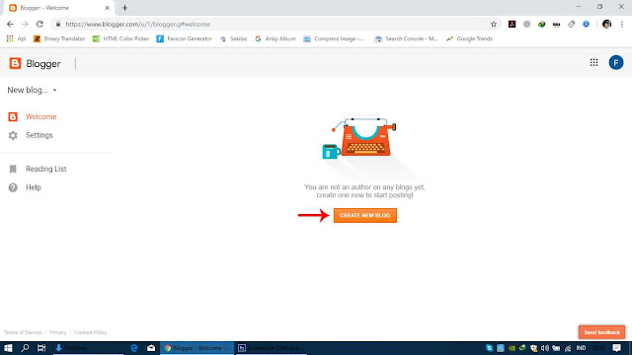The height and width of the screenshot is (355, 632).
Task: Click the Adobe Acrobat extension icon
Action: click(512, 24)
